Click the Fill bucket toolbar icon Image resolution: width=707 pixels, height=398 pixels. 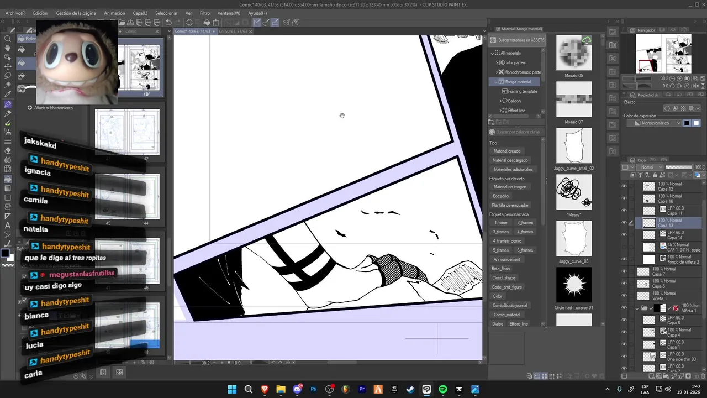207,23
